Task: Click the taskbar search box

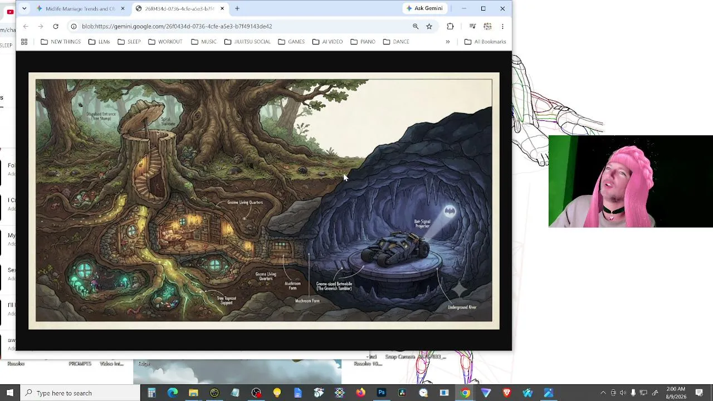Action: (x=80, y=393)
